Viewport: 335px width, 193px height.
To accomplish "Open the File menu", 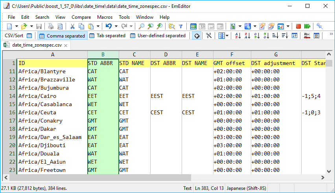I will (11, 17).
